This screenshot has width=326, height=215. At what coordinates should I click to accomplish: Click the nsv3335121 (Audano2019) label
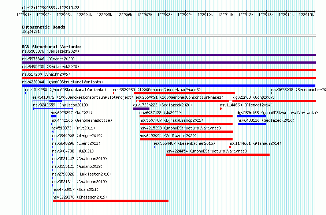pyautogui.click(x=77, y=166)
